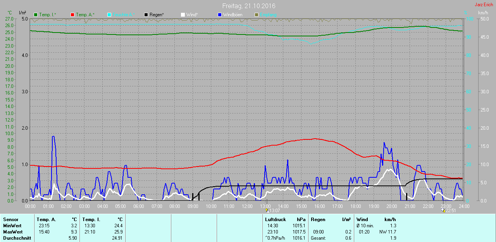Click the chart title Freitag, 21.10.2016
Viewport: 496px width, 242px height.
(x=249, y=6)
